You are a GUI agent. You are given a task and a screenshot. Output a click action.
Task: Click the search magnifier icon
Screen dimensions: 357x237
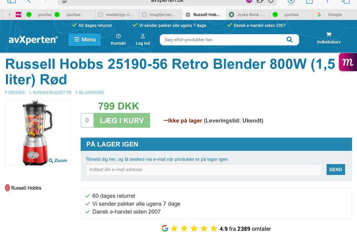[x=289, y=40]
